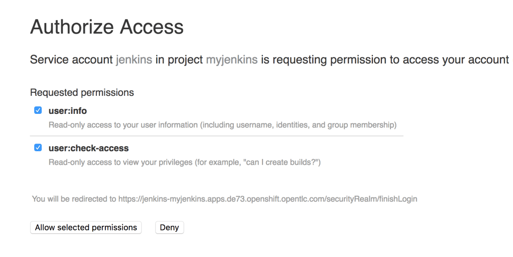The image size is (513, 257).
Task: Uncheck the user:check-access permission checkbox
Action: pyautogui.click(x=38, y=148)
